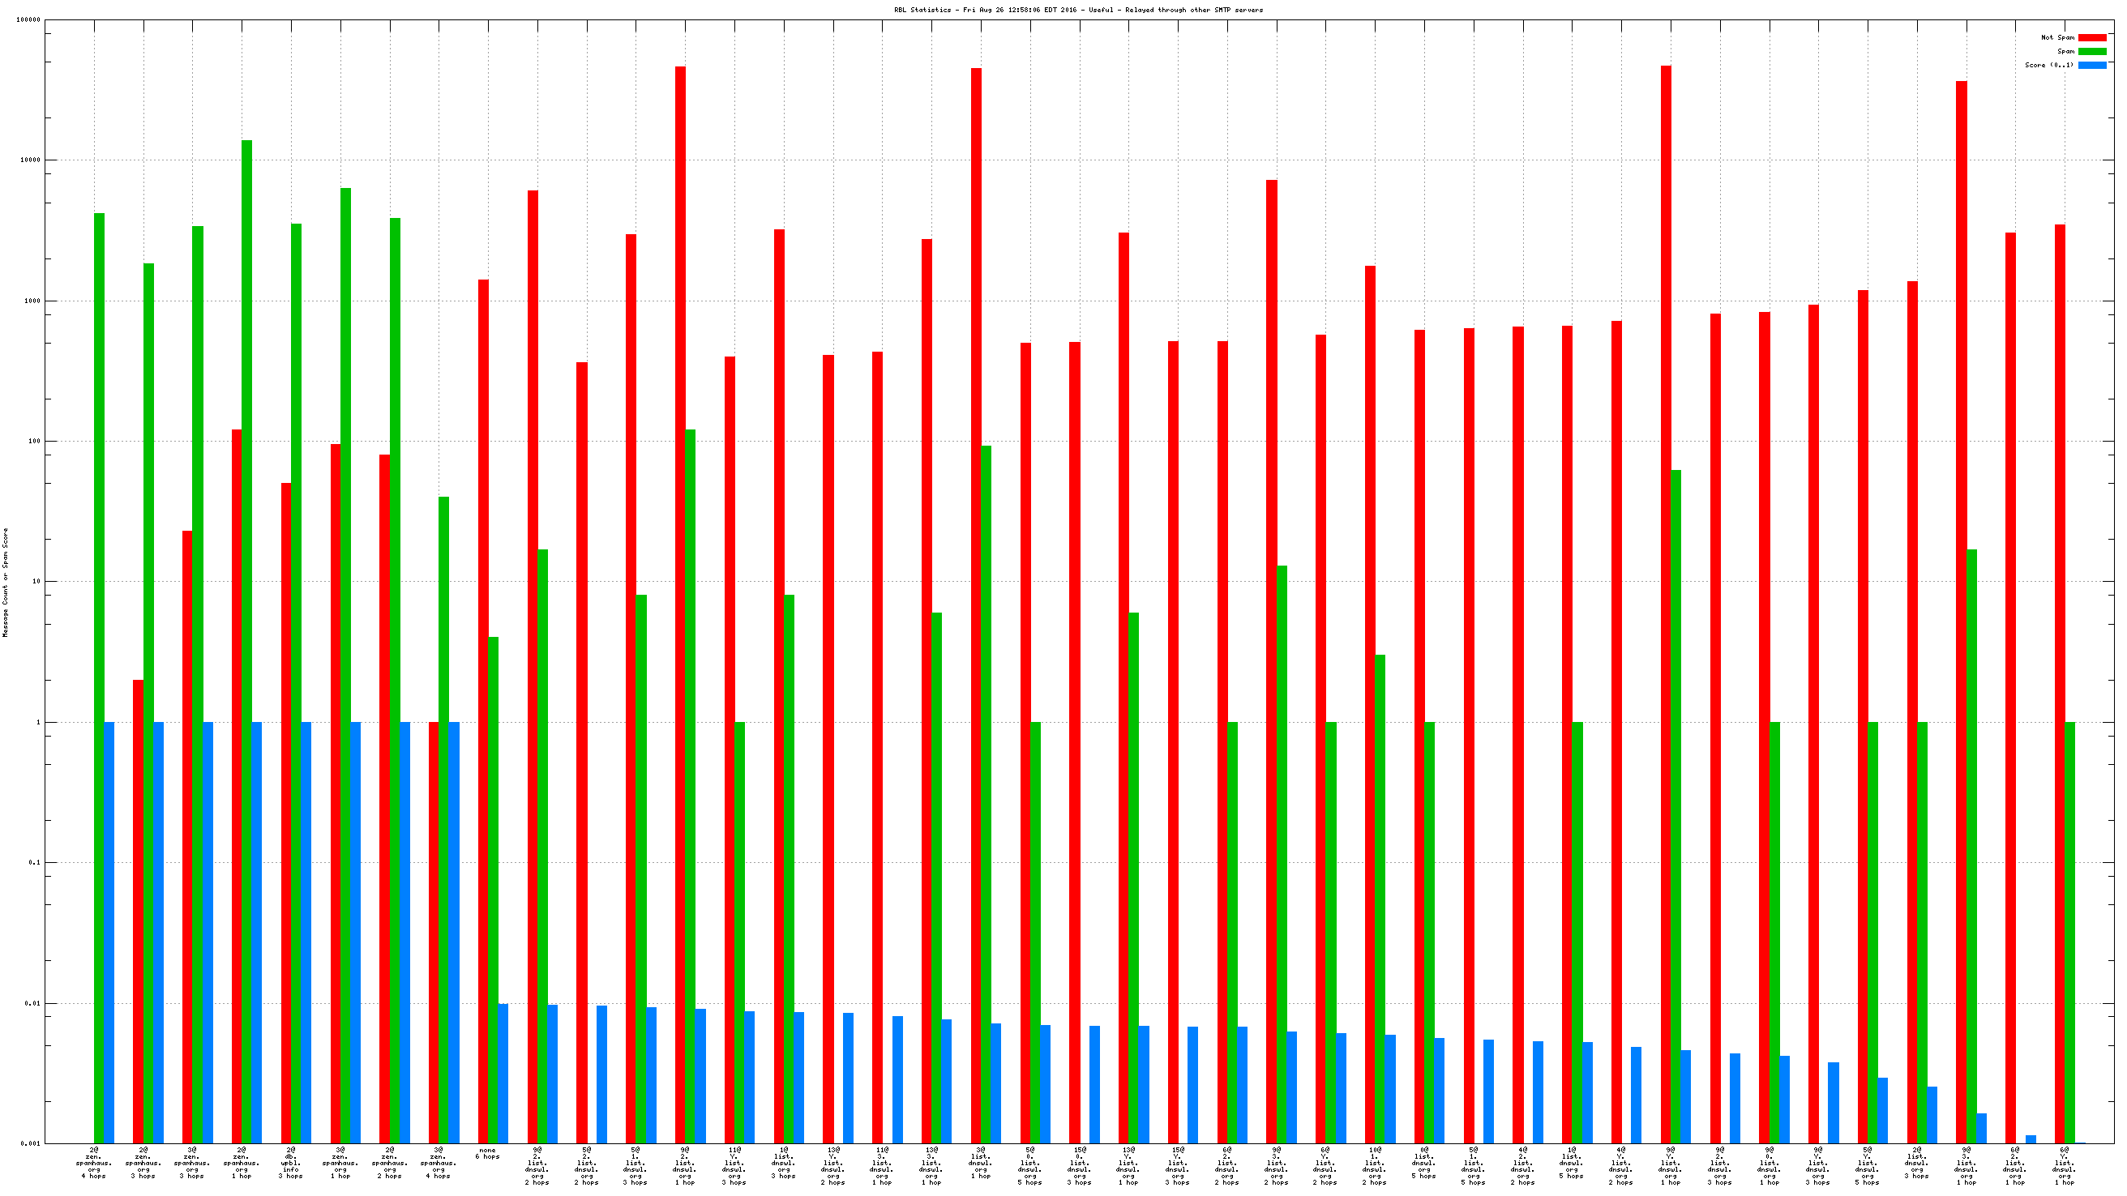Click the 'Not Spam' legend text
Screen dimensions: 2127x1196
point(2056,37)
